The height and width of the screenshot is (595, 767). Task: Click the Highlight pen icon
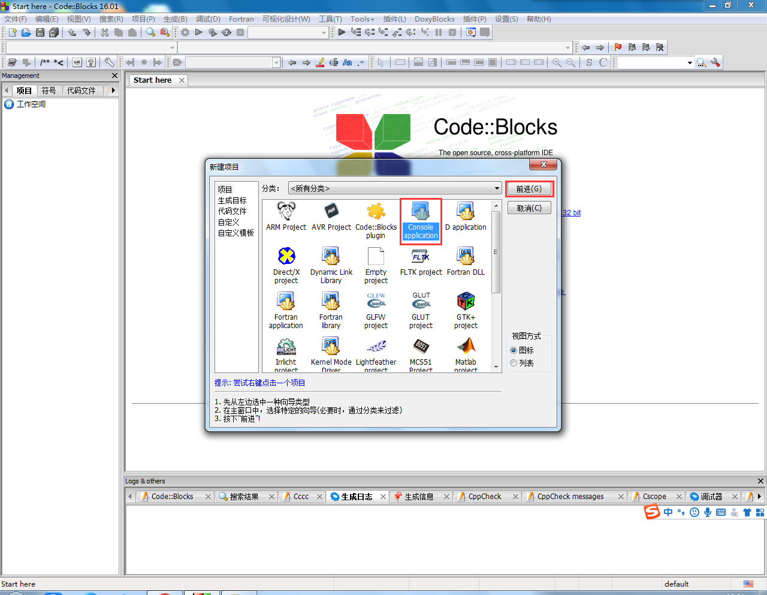tap(320, 62)
